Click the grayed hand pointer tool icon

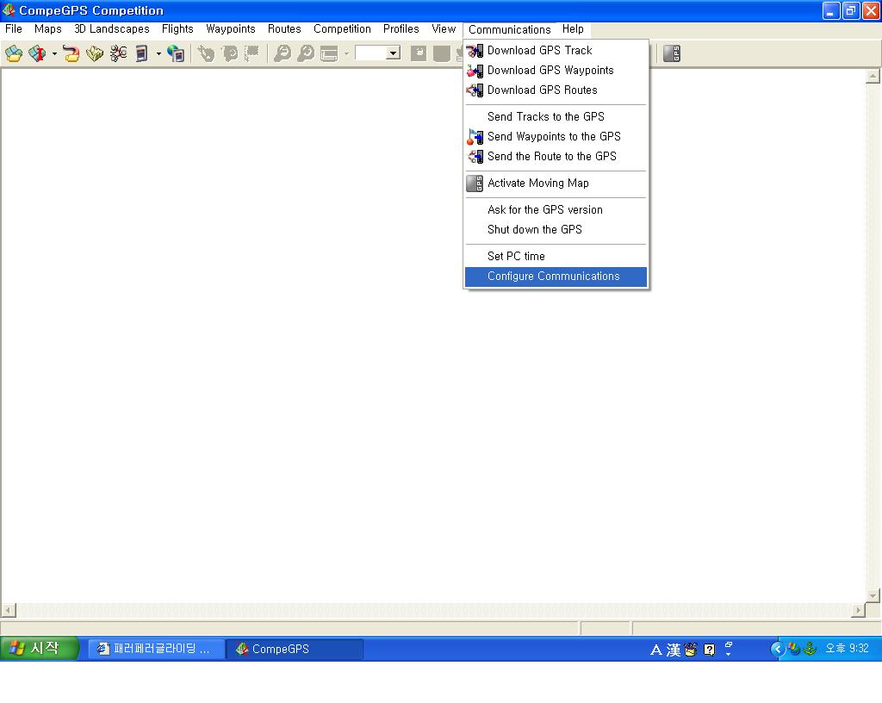point(206,54)
